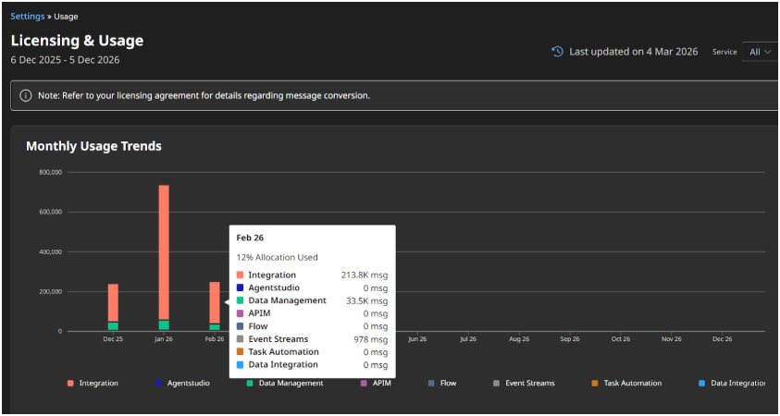780x416 pixels.
Task: Click the Data Management swatch in tooltip
Action: click(x=241, y=300)
